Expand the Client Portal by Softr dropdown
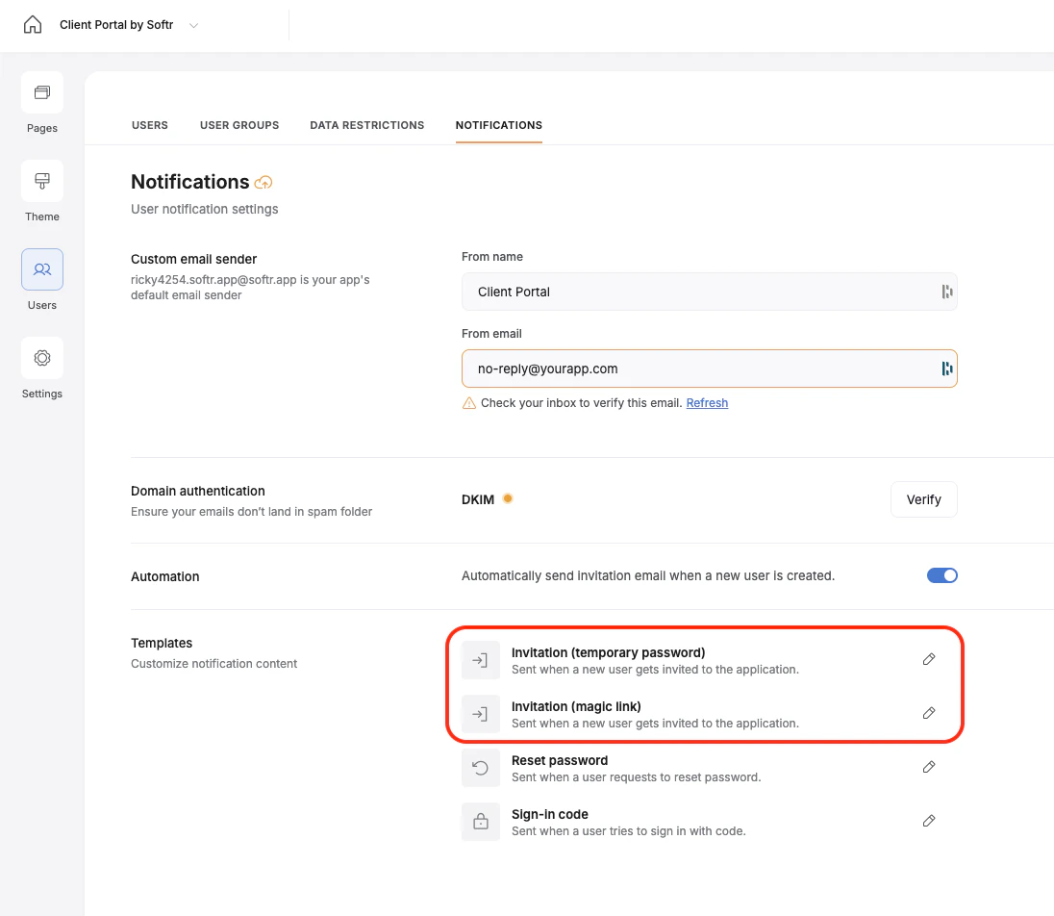The image size is (1054, 916). coord(193,26)
